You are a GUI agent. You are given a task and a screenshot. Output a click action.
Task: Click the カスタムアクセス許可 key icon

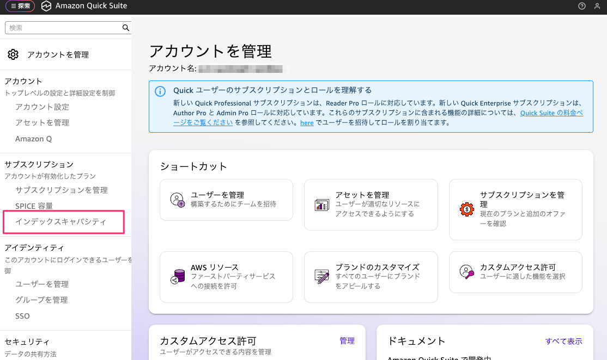pyautogui.click(x=466, y=272)
